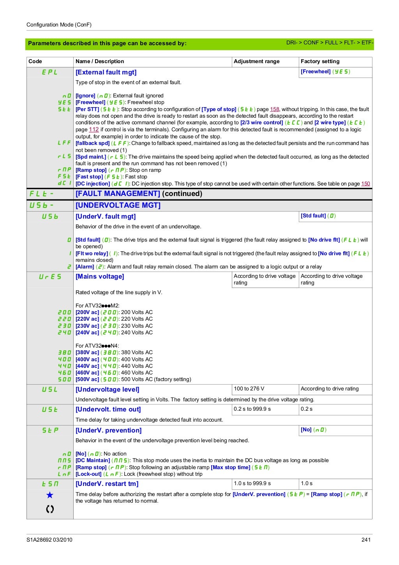The image size is (399, 565).
Task: Click the '100 to 276 V' adjustment range
Action: 249,388
